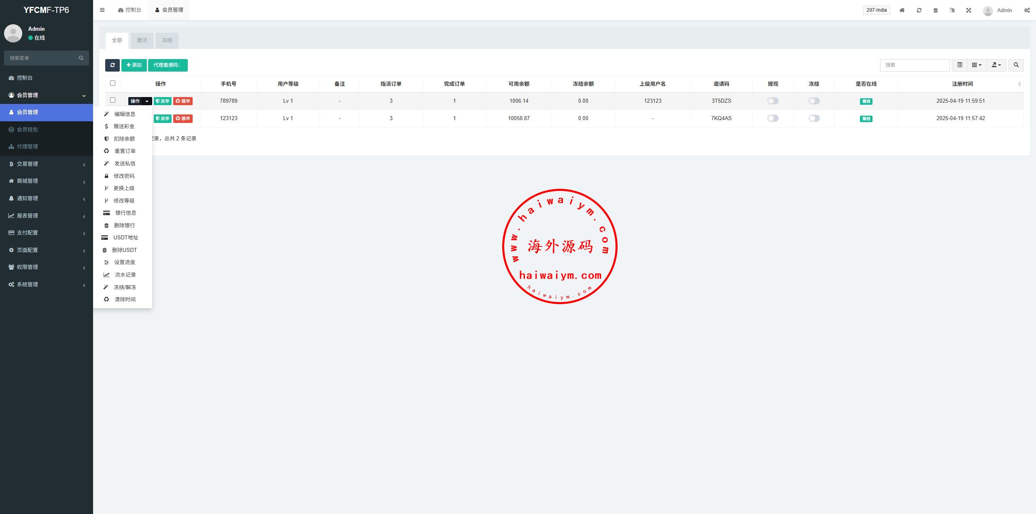Check the select-all checkbox in table header
The width and height of the screenshot is (1036, 514).
coord(113,83)
